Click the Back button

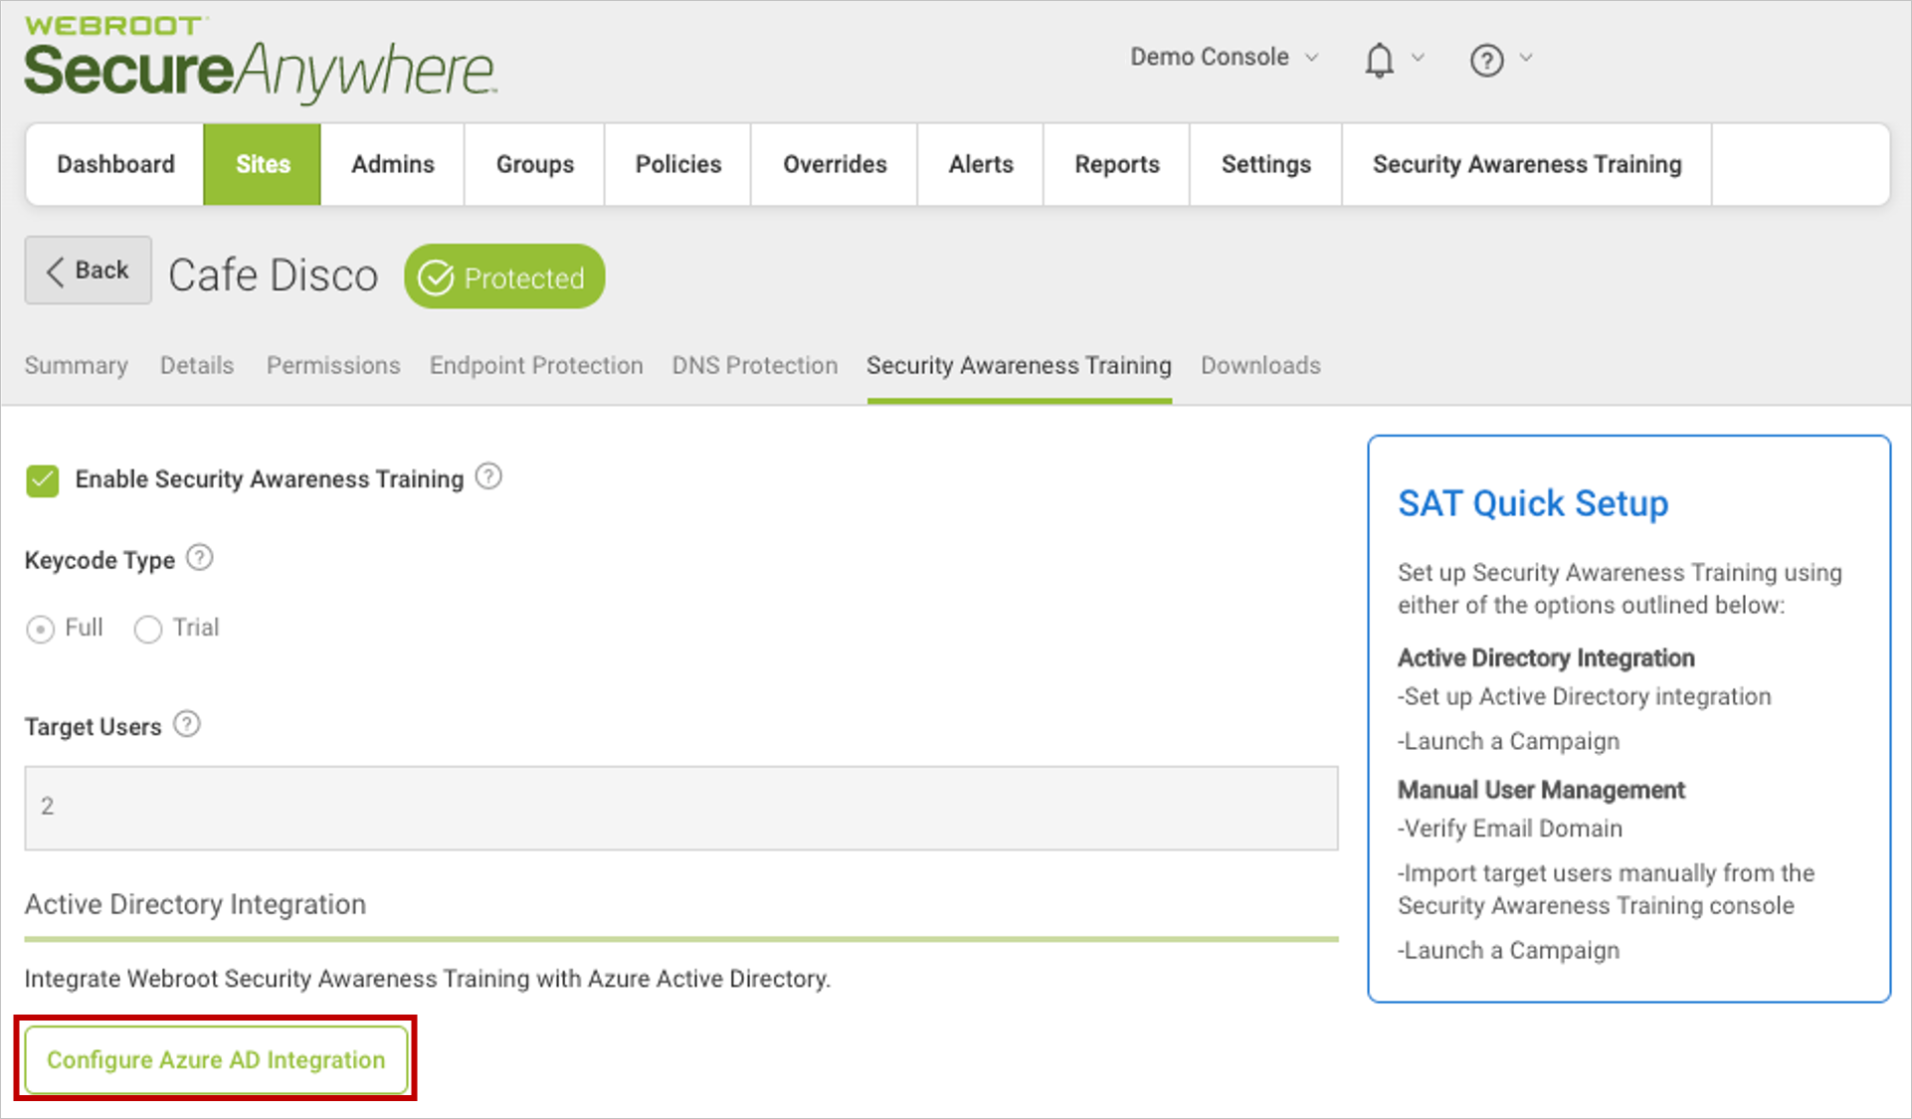coord(88,276)
